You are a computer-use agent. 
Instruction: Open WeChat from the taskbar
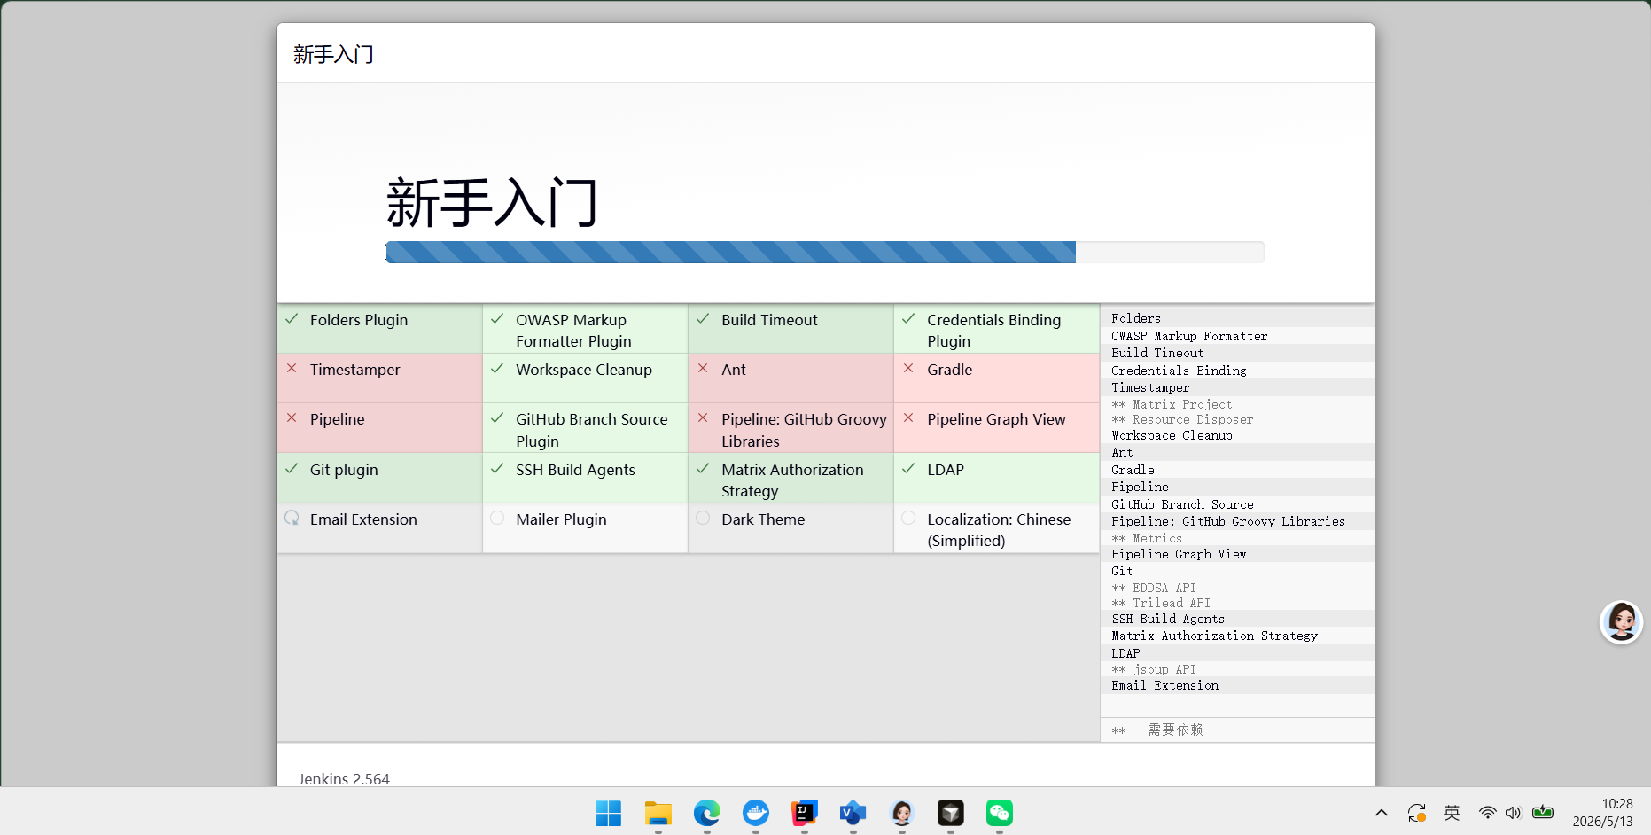click(1000, 813)
